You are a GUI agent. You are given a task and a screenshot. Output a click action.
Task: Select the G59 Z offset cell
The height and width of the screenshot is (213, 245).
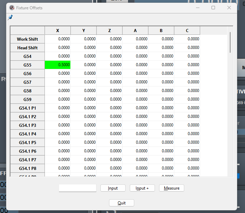pos(109,99)
